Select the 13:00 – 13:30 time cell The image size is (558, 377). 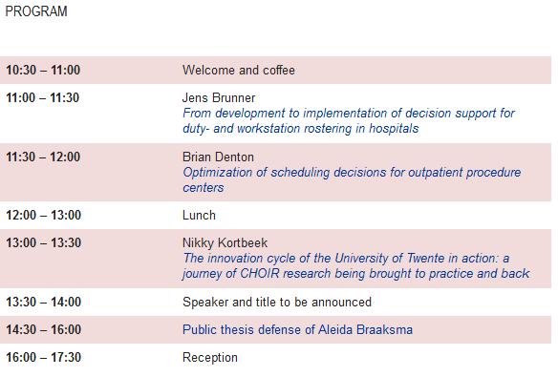tap(43, 242)
